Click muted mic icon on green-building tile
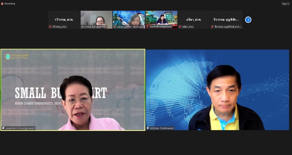Screen dimensions: 292x155 tap(147, 27)
